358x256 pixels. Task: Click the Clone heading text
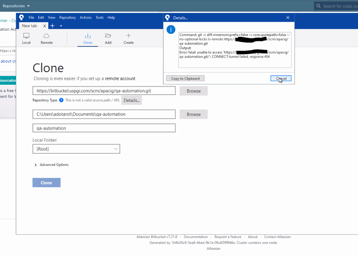coord(48,68)
